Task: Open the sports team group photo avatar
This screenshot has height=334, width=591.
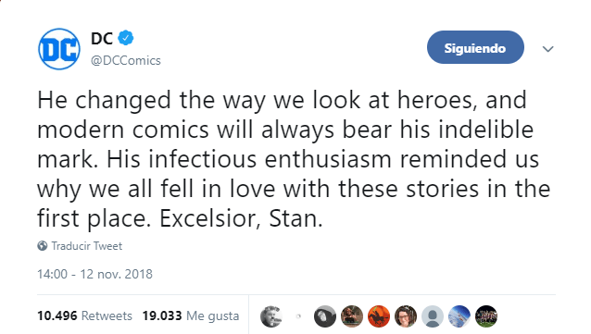Action: 486,315
